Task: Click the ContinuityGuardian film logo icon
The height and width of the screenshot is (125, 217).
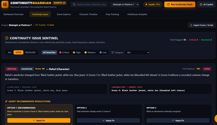Action: [x=5, y=4]
